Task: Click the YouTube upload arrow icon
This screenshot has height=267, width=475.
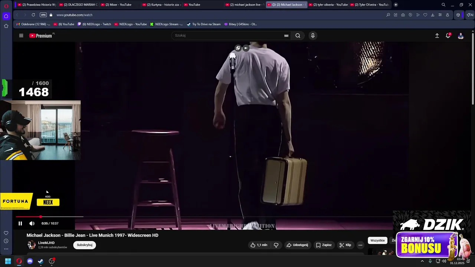Action: click(x=437, y=36)
